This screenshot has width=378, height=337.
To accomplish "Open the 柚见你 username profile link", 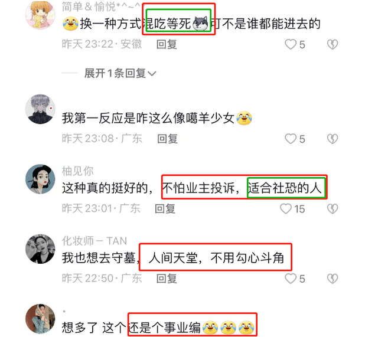I will (77, 171).
